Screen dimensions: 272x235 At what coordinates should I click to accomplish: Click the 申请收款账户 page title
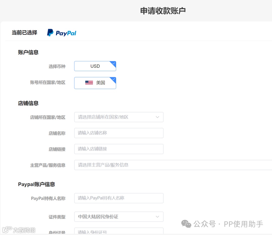pos(163,11)
